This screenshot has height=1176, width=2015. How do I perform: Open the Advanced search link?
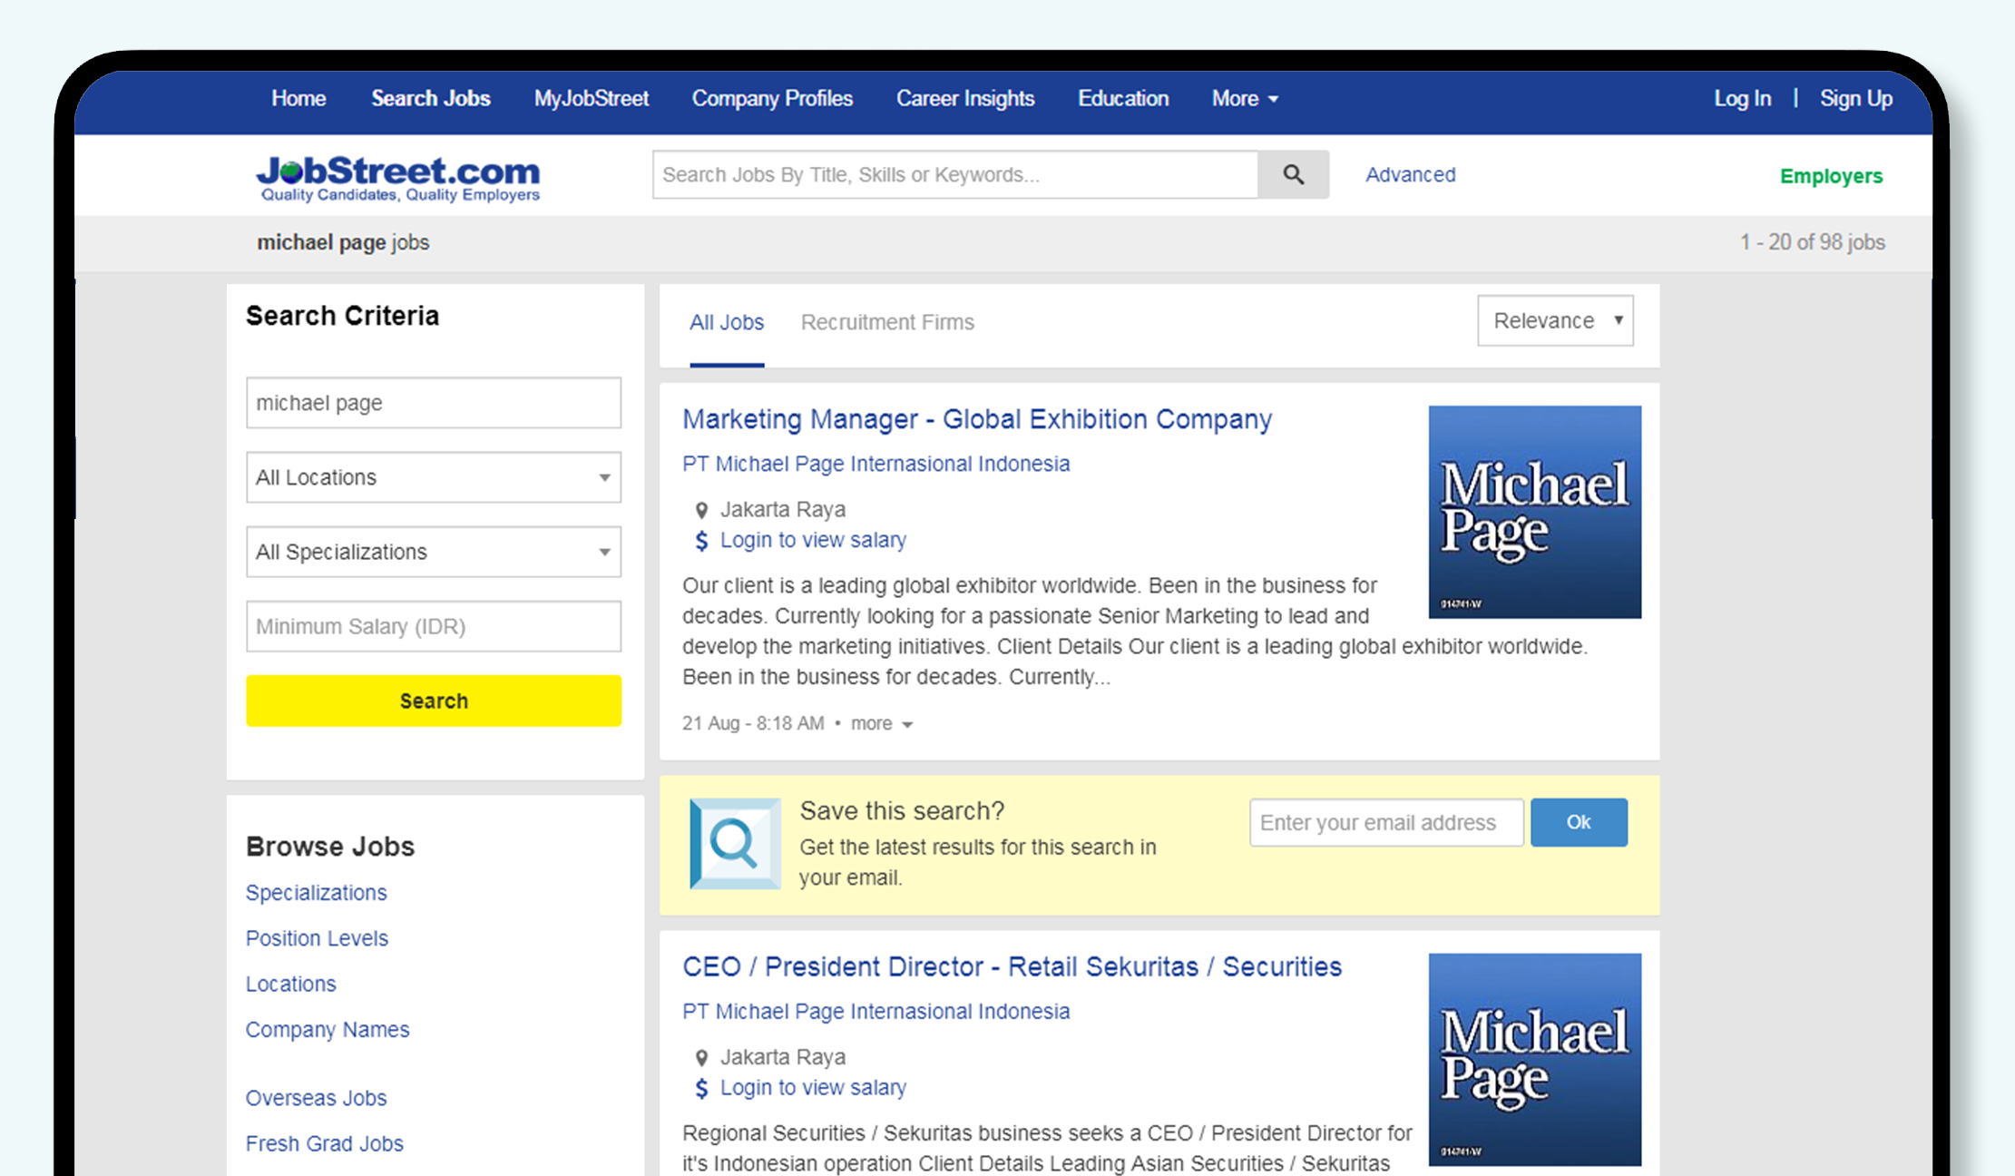pos(1410,174)
